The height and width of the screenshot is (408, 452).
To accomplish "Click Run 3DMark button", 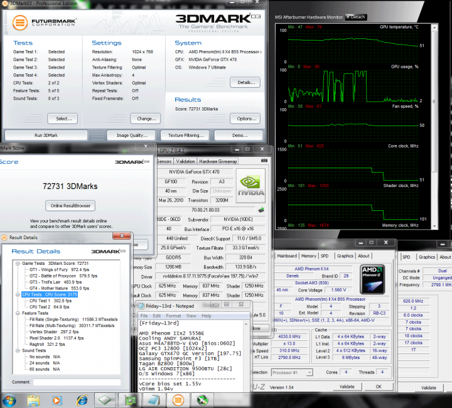I will 46,135.
